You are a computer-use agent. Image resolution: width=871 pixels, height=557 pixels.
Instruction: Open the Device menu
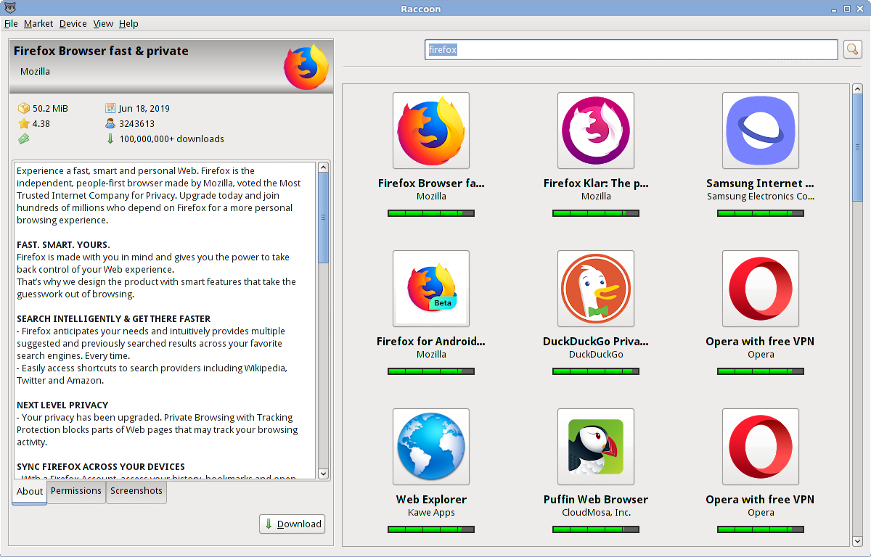73,24
